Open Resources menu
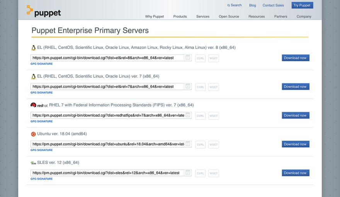 click(x=257, y=17)
